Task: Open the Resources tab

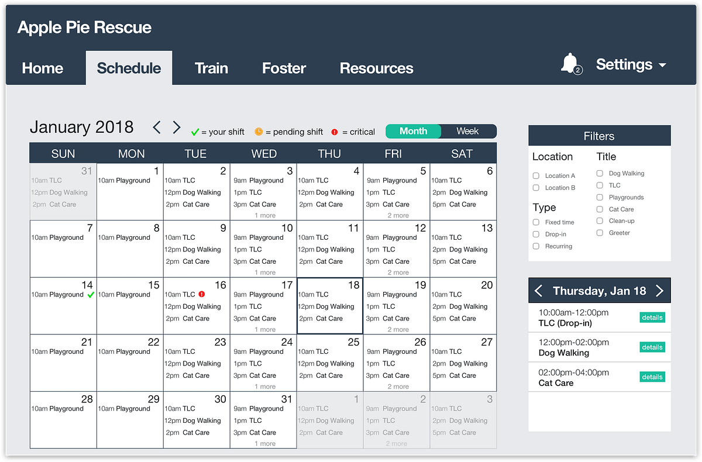Action: (x=376, y=68)
